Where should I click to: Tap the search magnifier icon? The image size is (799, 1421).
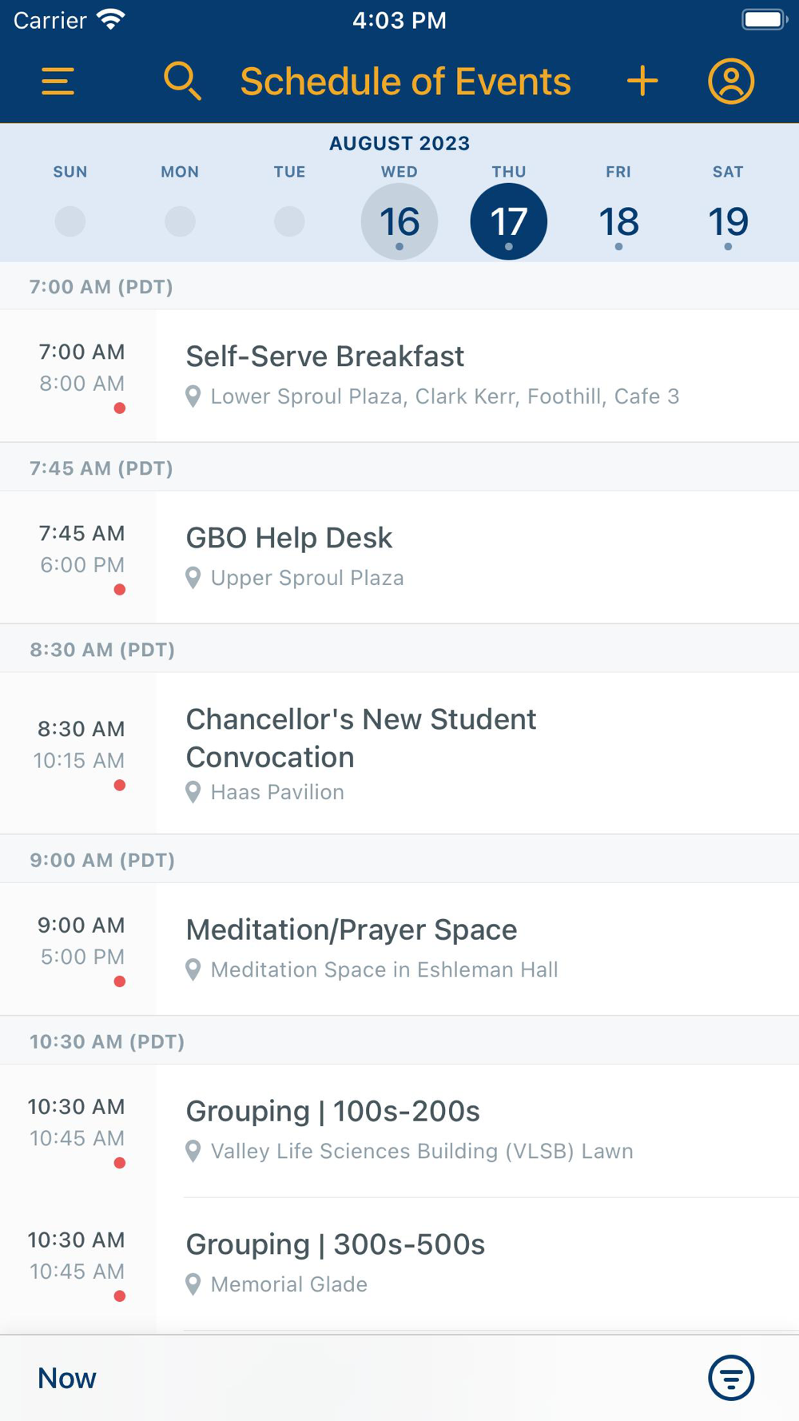[182, 82]
